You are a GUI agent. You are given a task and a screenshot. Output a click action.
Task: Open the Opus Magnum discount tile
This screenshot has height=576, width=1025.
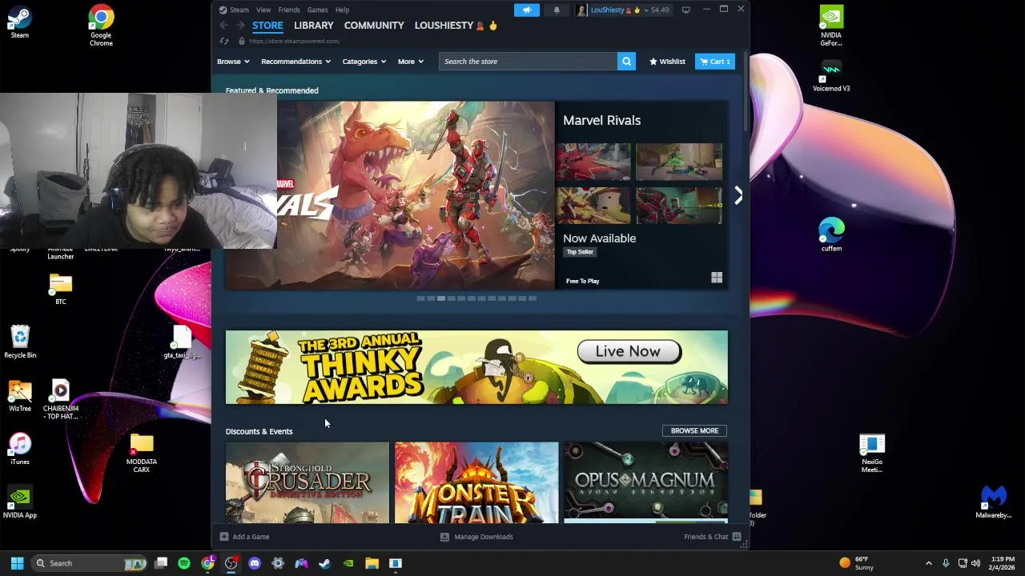coord(645,482)
